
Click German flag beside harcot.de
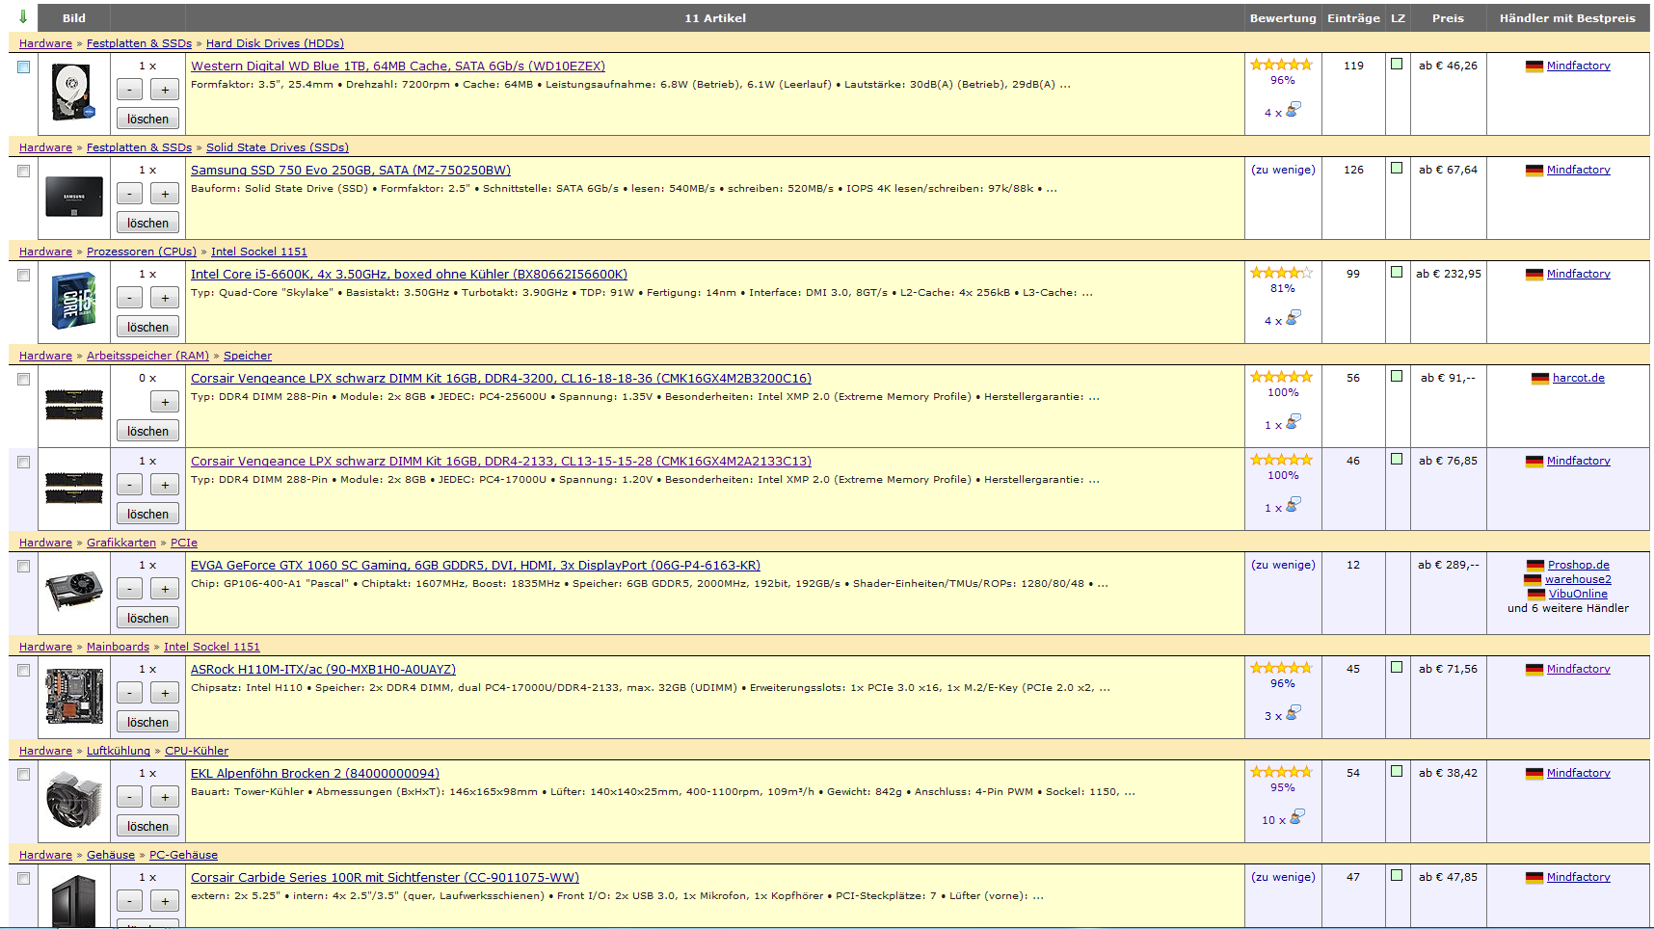tap(1540, 379)
